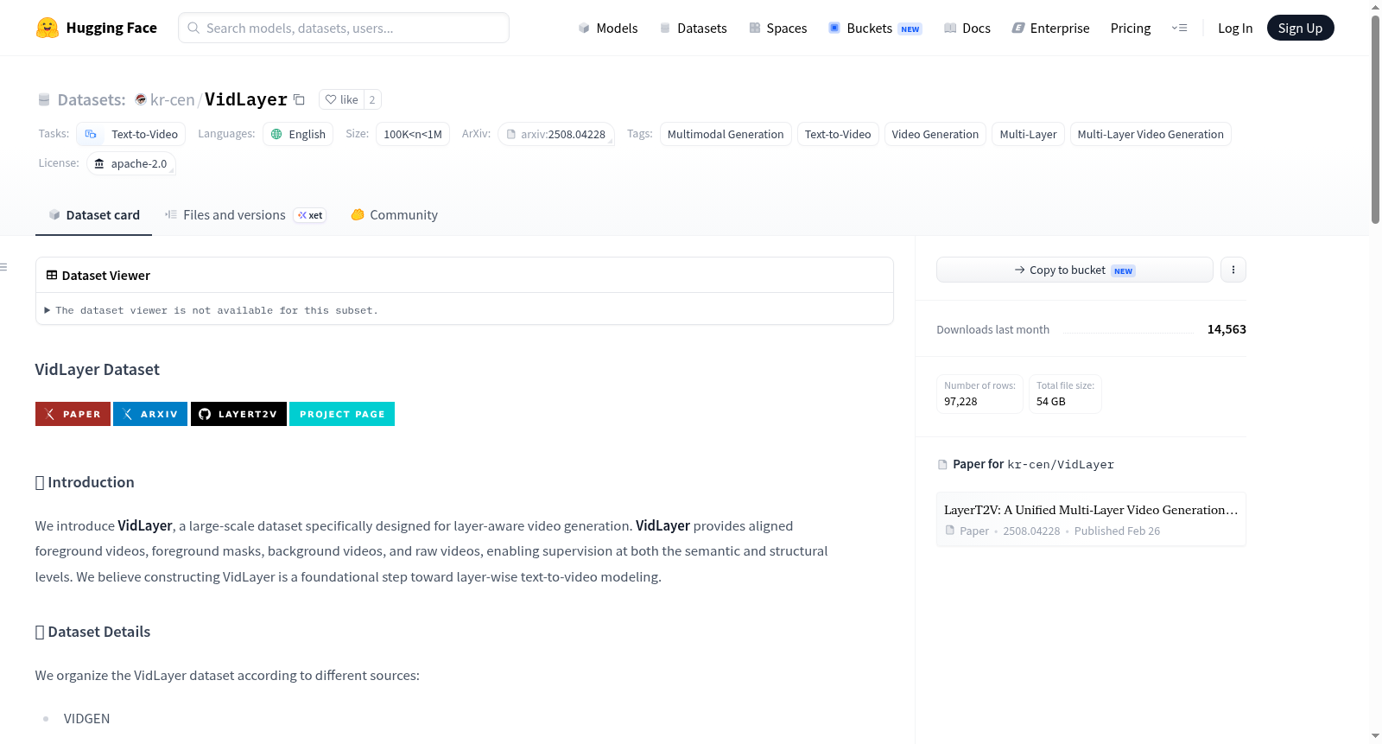Click the Dataset Viewer heading

coord(106,276)
